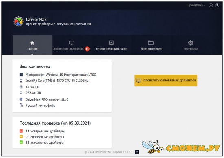Screen dimensions: 224x158
Task: Click the restore folder icon
Action: (x=151, y=43)
